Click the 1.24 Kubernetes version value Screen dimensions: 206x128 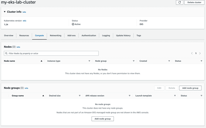(6, 25)
